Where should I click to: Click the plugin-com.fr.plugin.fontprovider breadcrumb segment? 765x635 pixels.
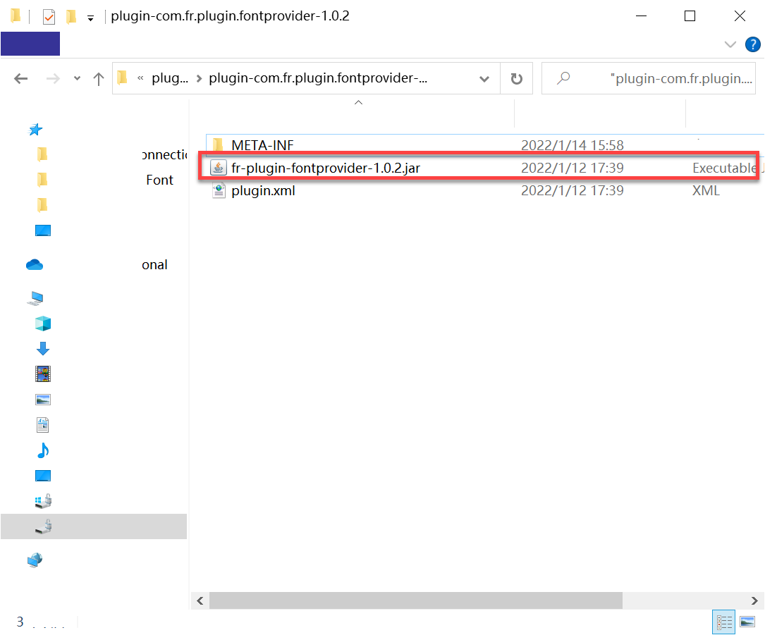pos(318,78)
